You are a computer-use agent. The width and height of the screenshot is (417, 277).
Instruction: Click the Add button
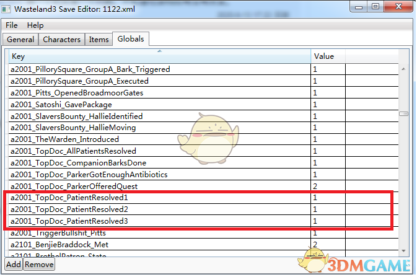[x=14, y=265]
